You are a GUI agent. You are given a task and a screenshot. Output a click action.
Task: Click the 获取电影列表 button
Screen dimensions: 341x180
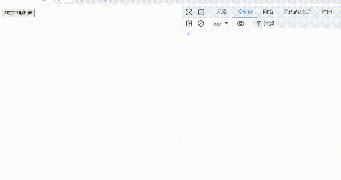18,13
